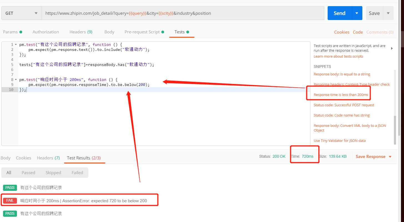
Task: Open the Pre-request Script tab
Action: (144, 32)
